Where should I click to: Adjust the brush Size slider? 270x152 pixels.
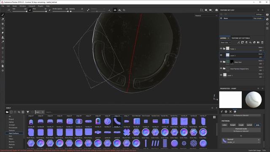tap(19, 11)
